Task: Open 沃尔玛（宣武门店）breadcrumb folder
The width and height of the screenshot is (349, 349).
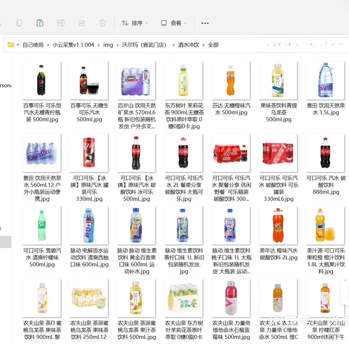Action: [145, 45]
